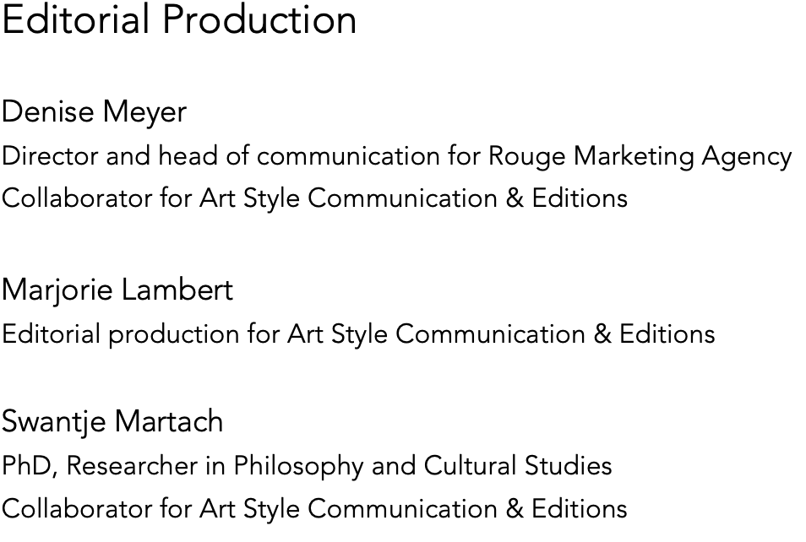Click the abbreviation "PhD"
Screen dimensions: 806x542
[28, 466]
